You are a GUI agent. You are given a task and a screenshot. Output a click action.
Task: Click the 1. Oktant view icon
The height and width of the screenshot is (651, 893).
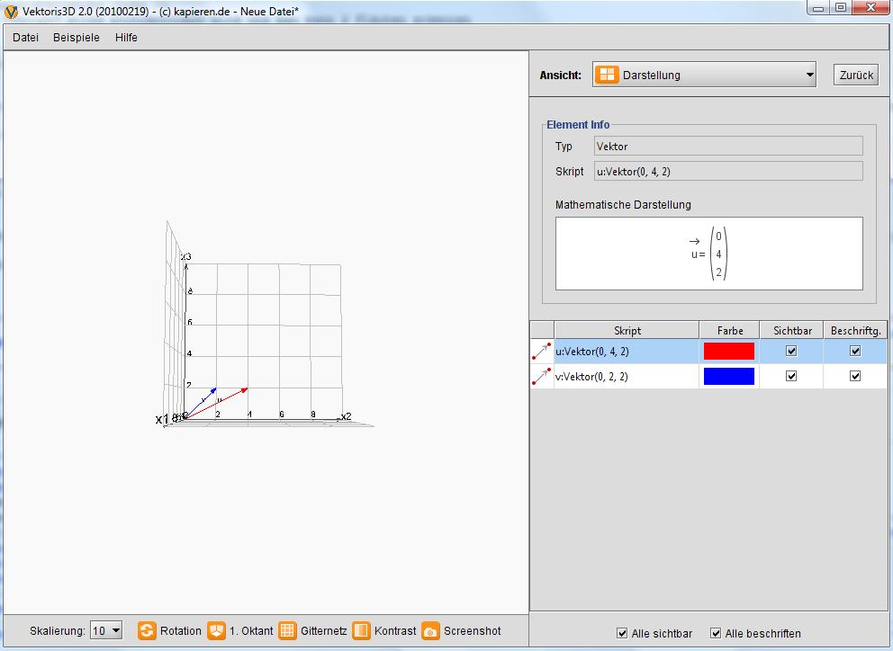tap(216, 630)
